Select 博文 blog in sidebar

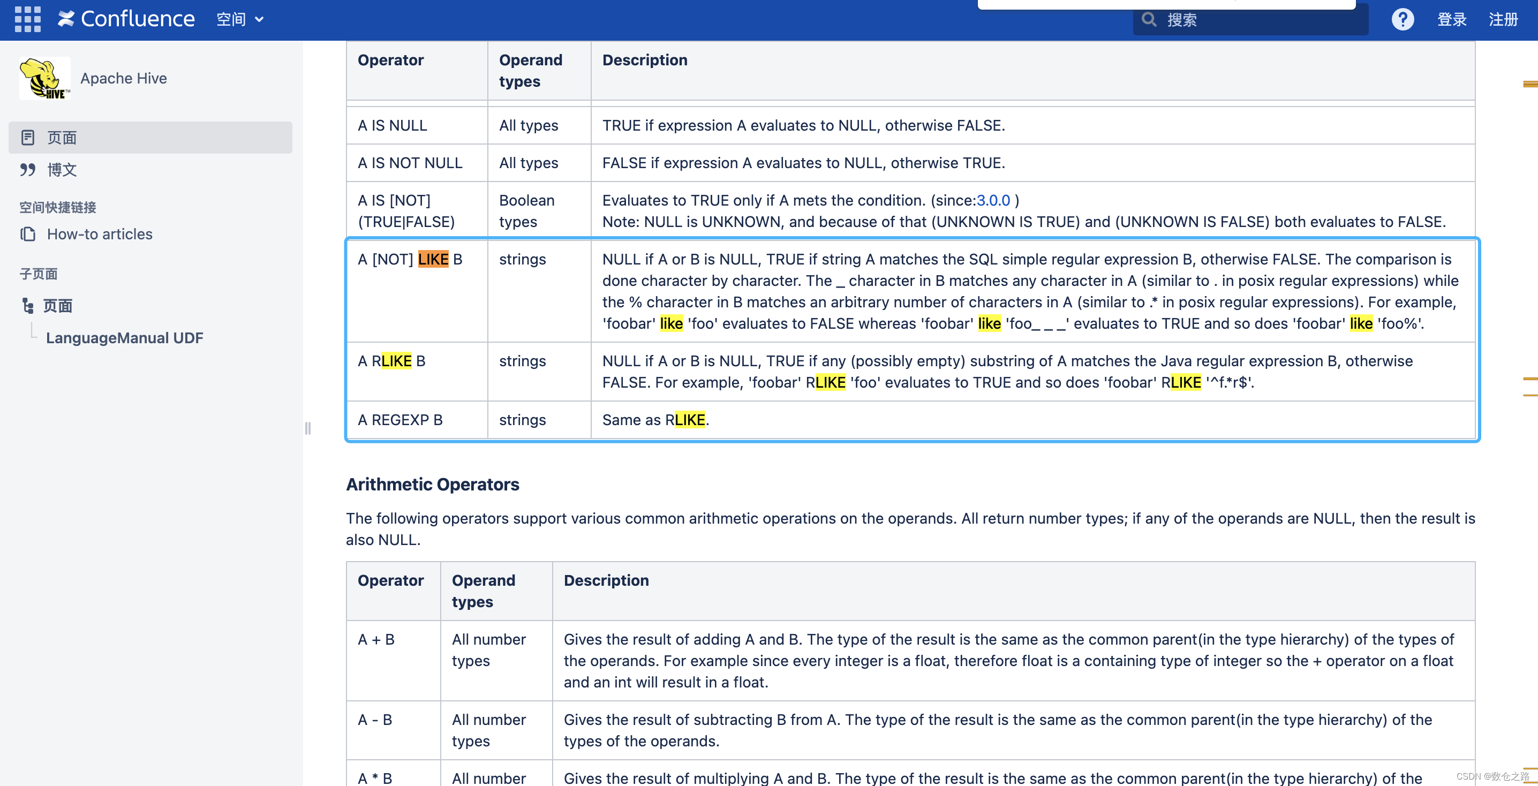point(62,170)
